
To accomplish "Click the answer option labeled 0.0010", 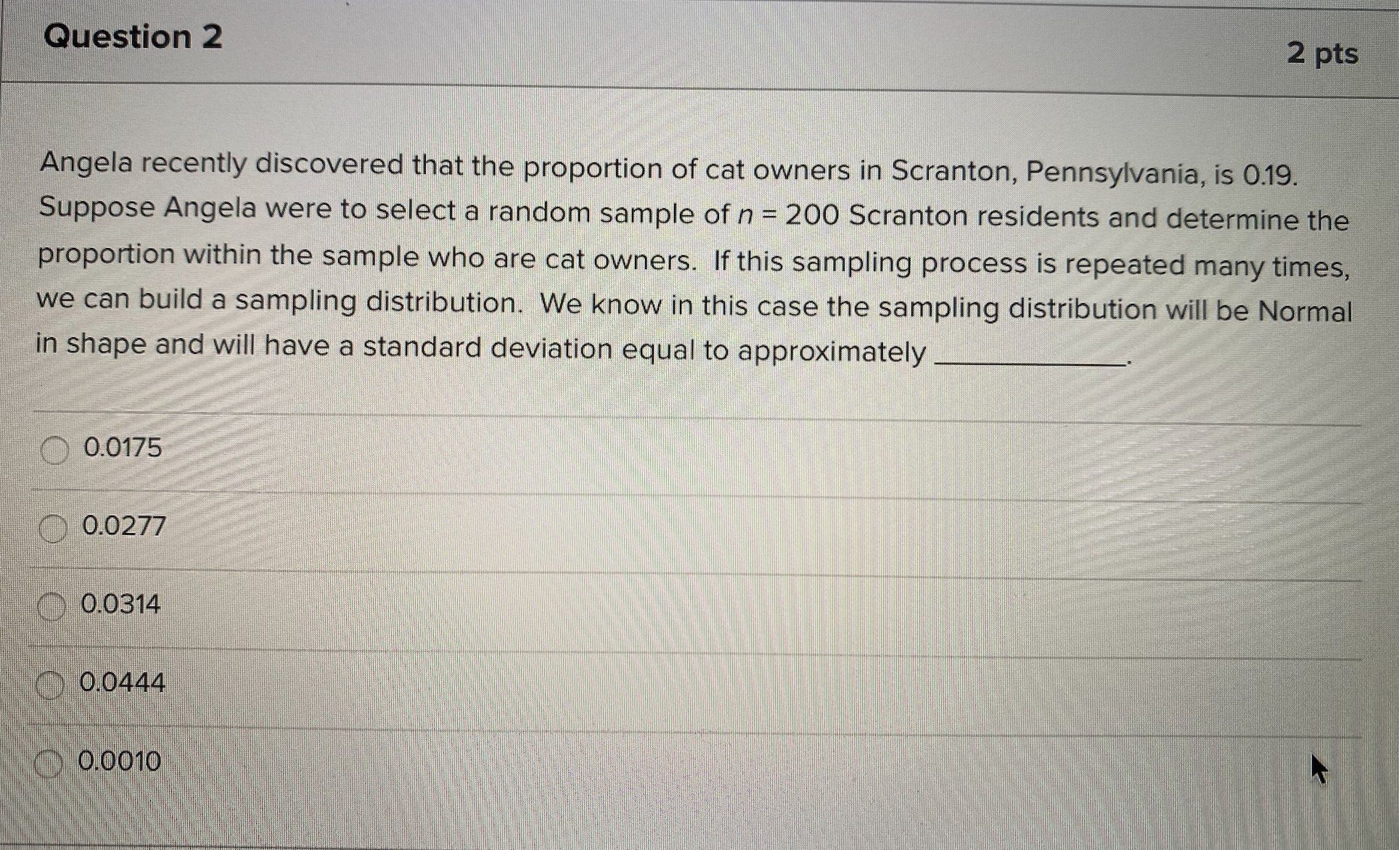I will click(120, 761).
